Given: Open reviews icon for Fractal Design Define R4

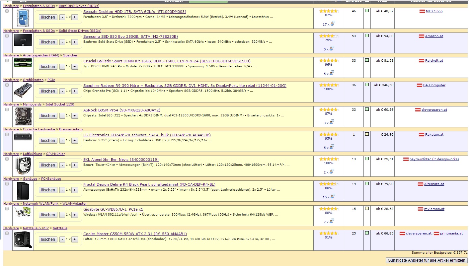Looking at the screenshot, I should pyautogui.click(x=332, y=196).
